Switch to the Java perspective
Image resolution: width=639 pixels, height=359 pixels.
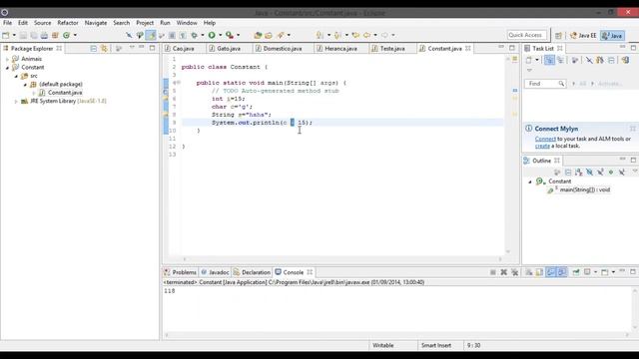click(x=612, y=36)
